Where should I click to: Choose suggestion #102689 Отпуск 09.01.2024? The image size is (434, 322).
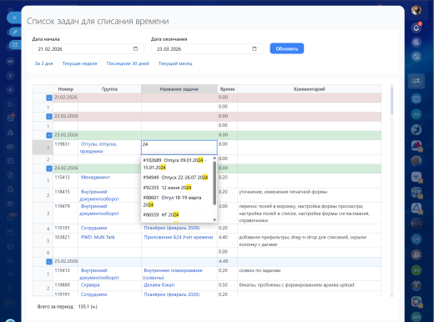click(x=177, y=164)
